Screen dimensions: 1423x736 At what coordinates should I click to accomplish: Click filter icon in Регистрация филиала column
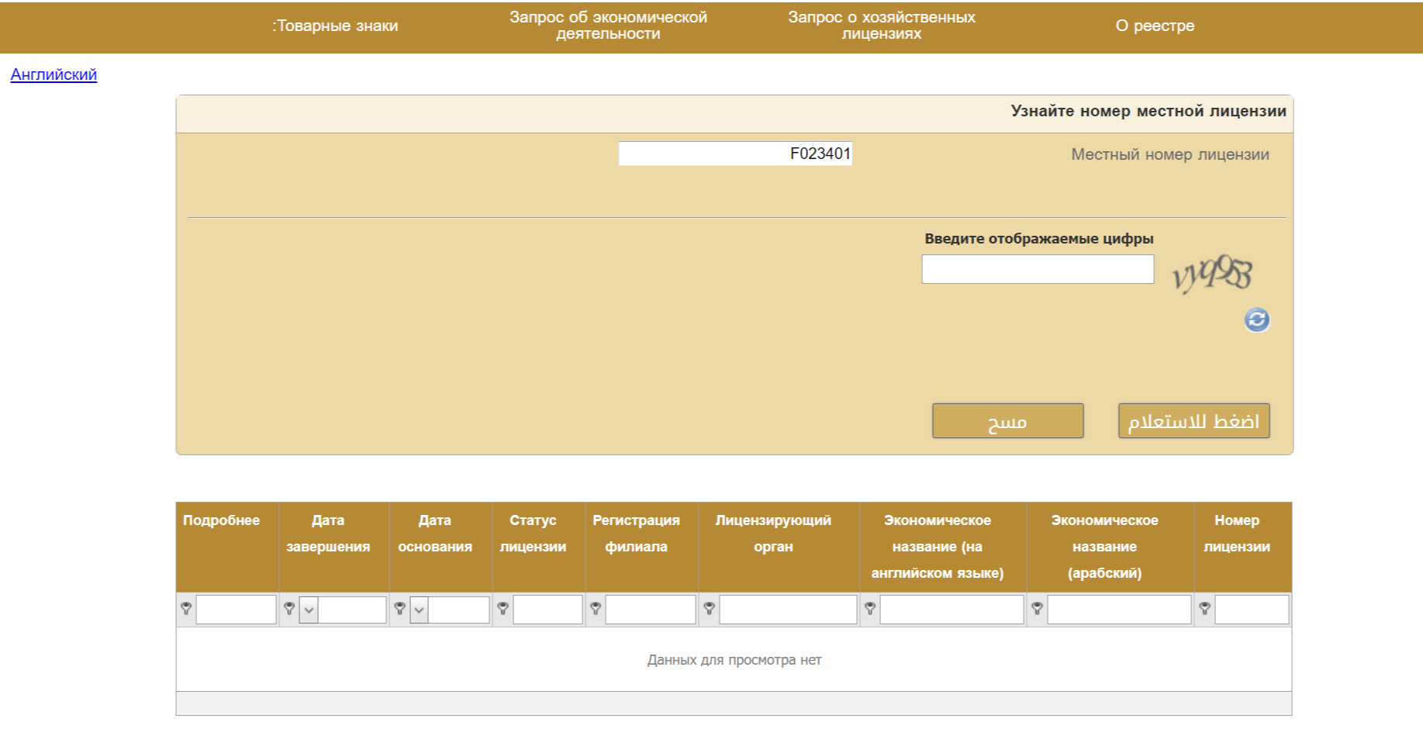coord(596,609)
